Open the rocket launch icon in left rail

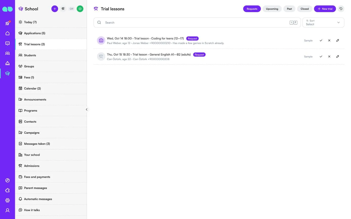(x=8, y=23)
